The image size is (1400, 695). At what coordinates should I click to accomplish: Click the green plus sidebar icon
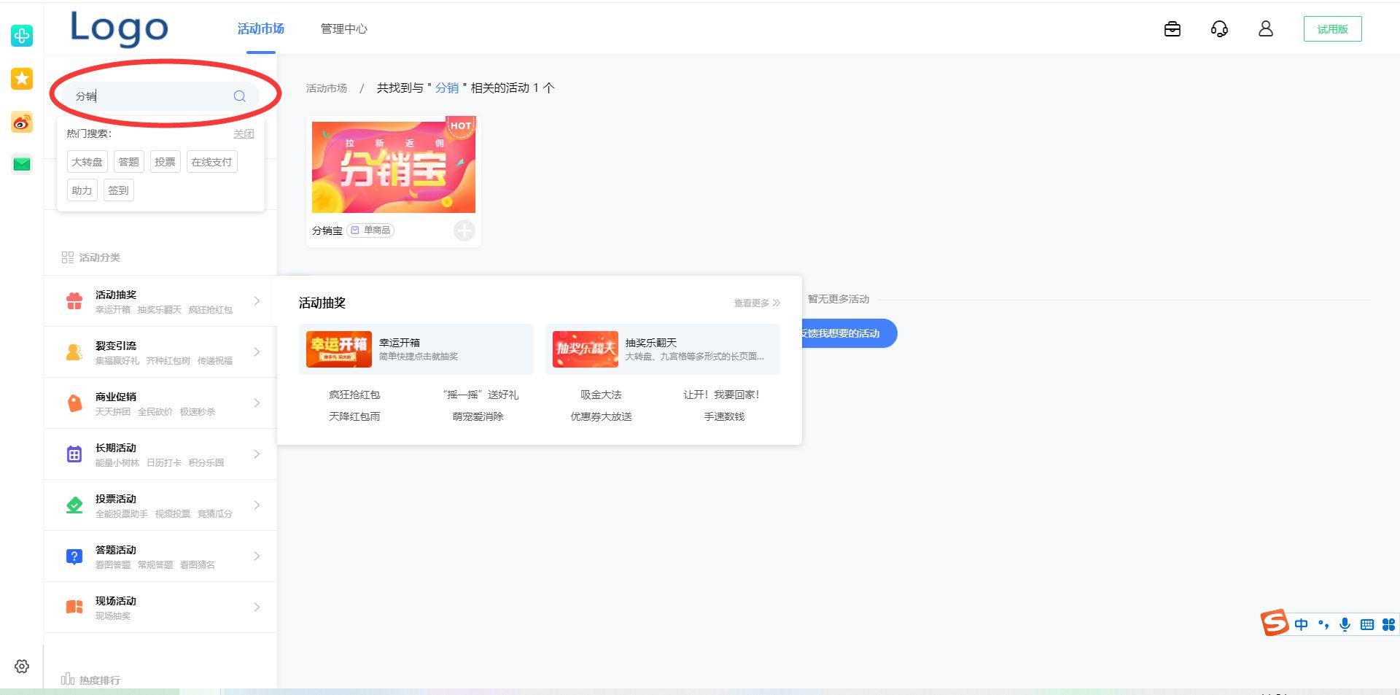click(22, 35)
